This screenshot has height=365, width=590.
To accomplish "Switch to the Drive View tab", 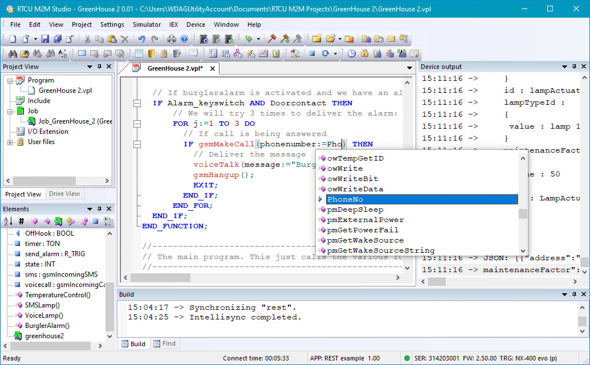I will click(x=64, y=194).
